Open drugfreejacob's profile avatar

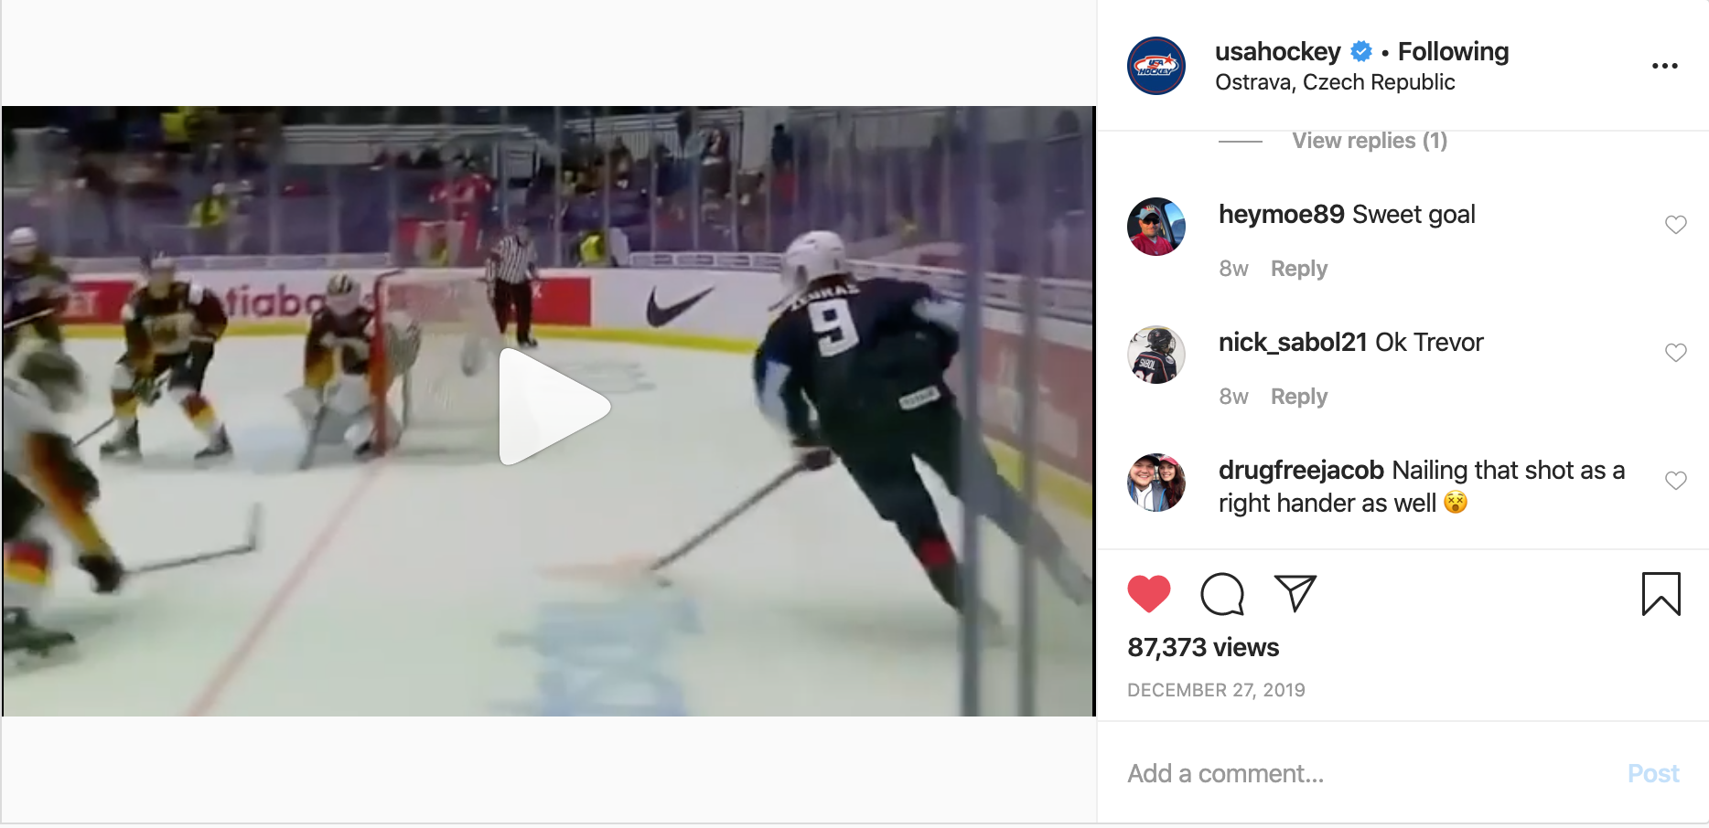[x=1156, y=483]
